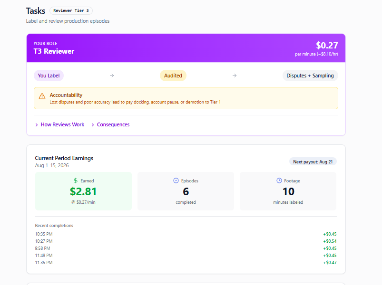Open the Consequences link
382x285 pixels.
pyautogui.click(x=113, y=124)
